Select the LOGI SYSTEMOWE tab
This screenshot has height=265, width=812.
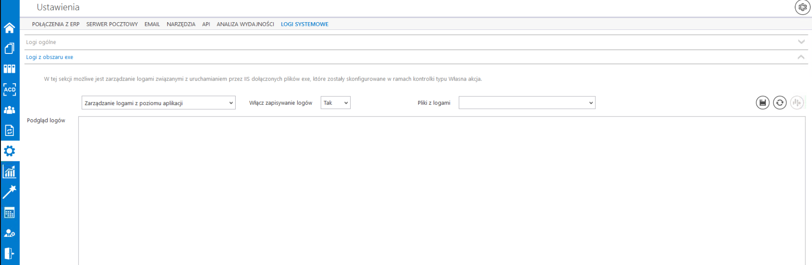pyautogui.click(x=304, y=24)
